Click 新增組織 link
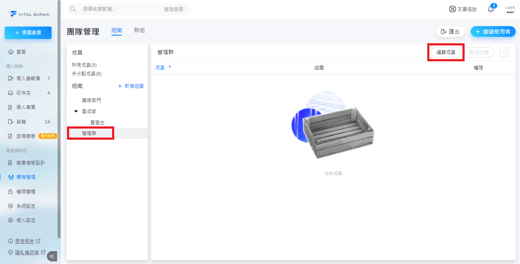 (131, 86)
